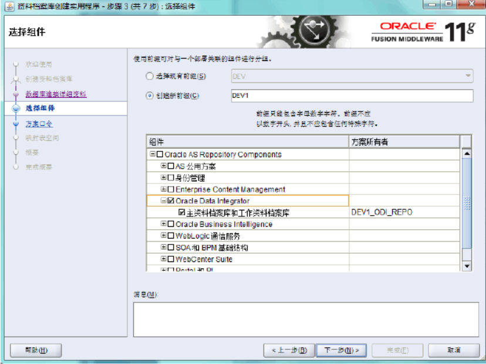Click the component tree scrollbar down arrow
The width and height of the screenshot is (486, 364).
467,267
